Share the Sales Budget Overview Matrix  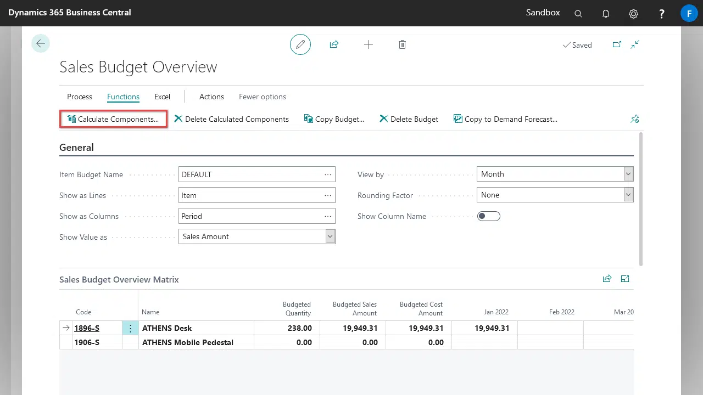(607, 279)
